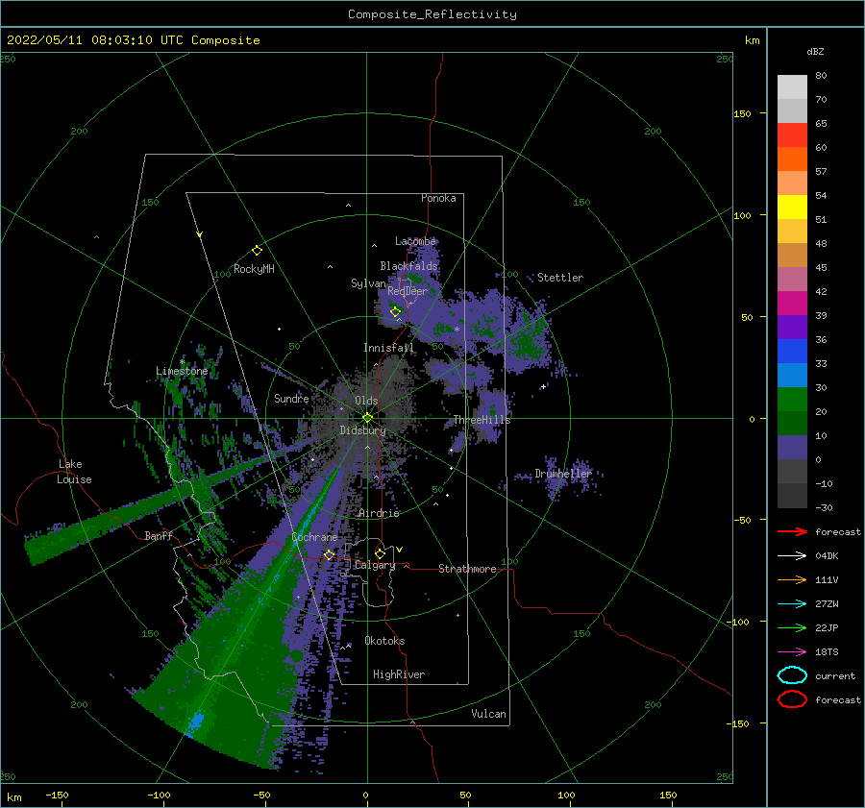The width and height of the screenshot is (865, 808).
Task: Click the Lake Louise label
Action: 75,472
